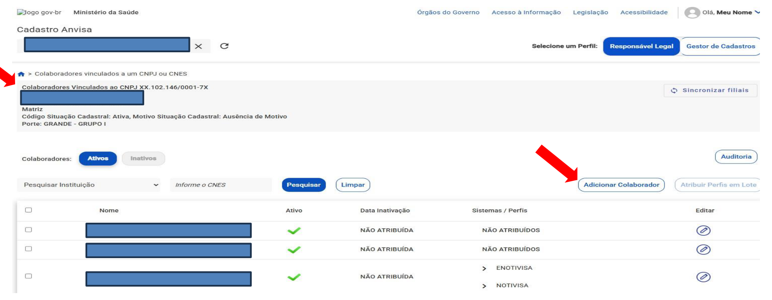This screenshot has width=772, height=300.
Task: Show Ativos collaborators
Action: click(x=98, y=158)
